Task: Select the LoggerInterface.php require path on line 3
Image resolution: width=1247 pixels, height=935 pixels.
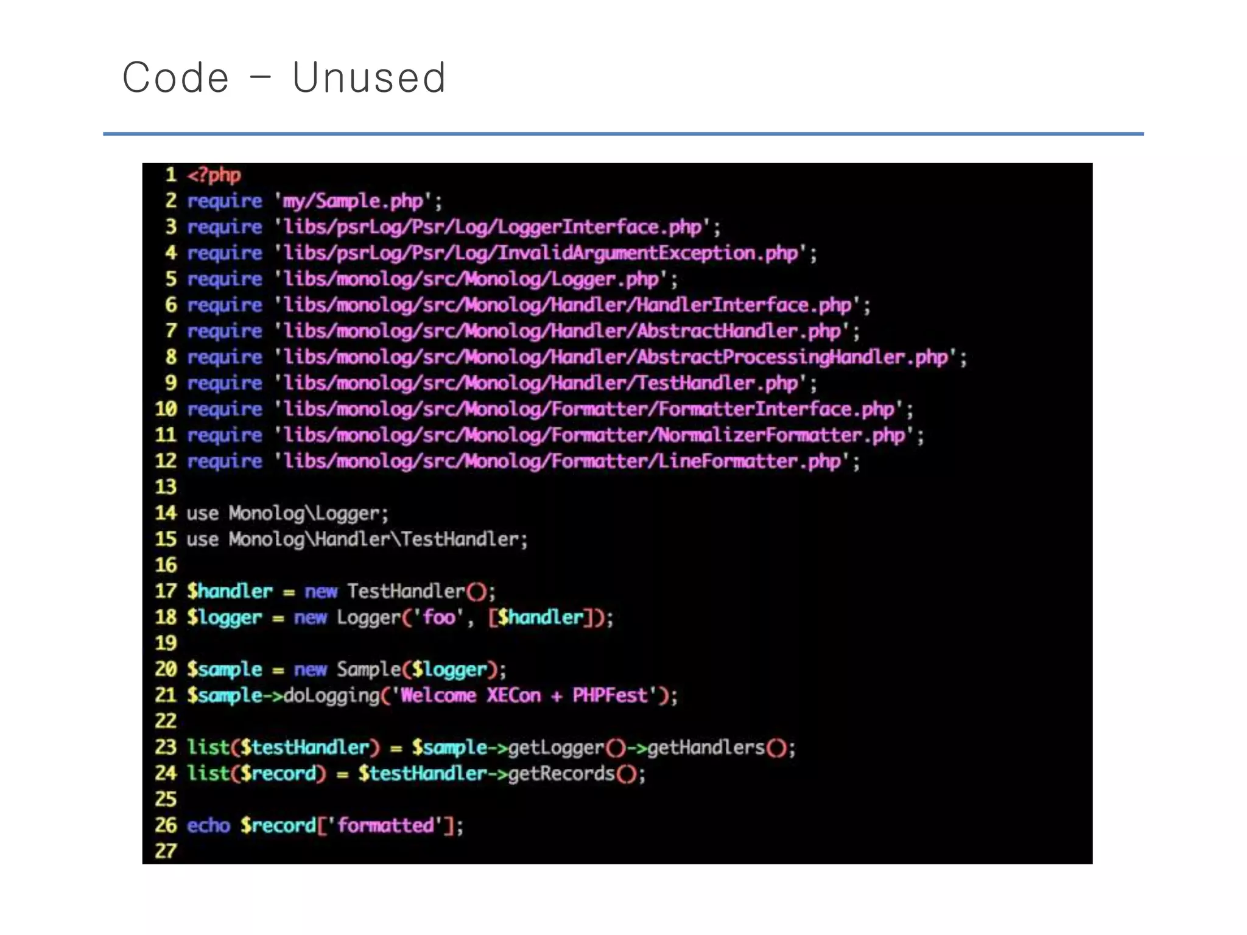Action: (x=493, y=228)
